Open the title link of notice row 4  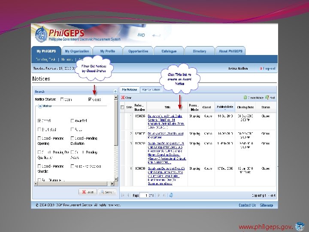pos(166,176)
